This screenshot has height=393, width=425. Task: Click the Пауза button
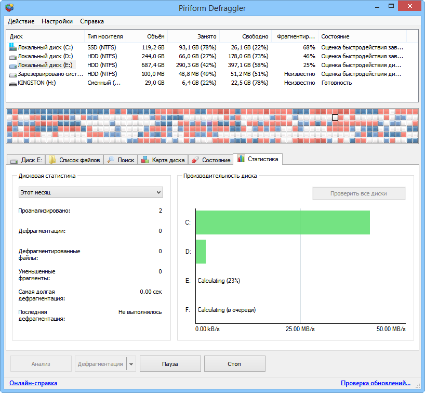[170, 364]
